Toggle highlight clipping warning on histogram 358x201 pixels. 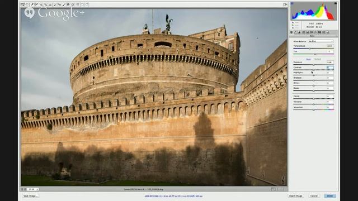point(335,3)
